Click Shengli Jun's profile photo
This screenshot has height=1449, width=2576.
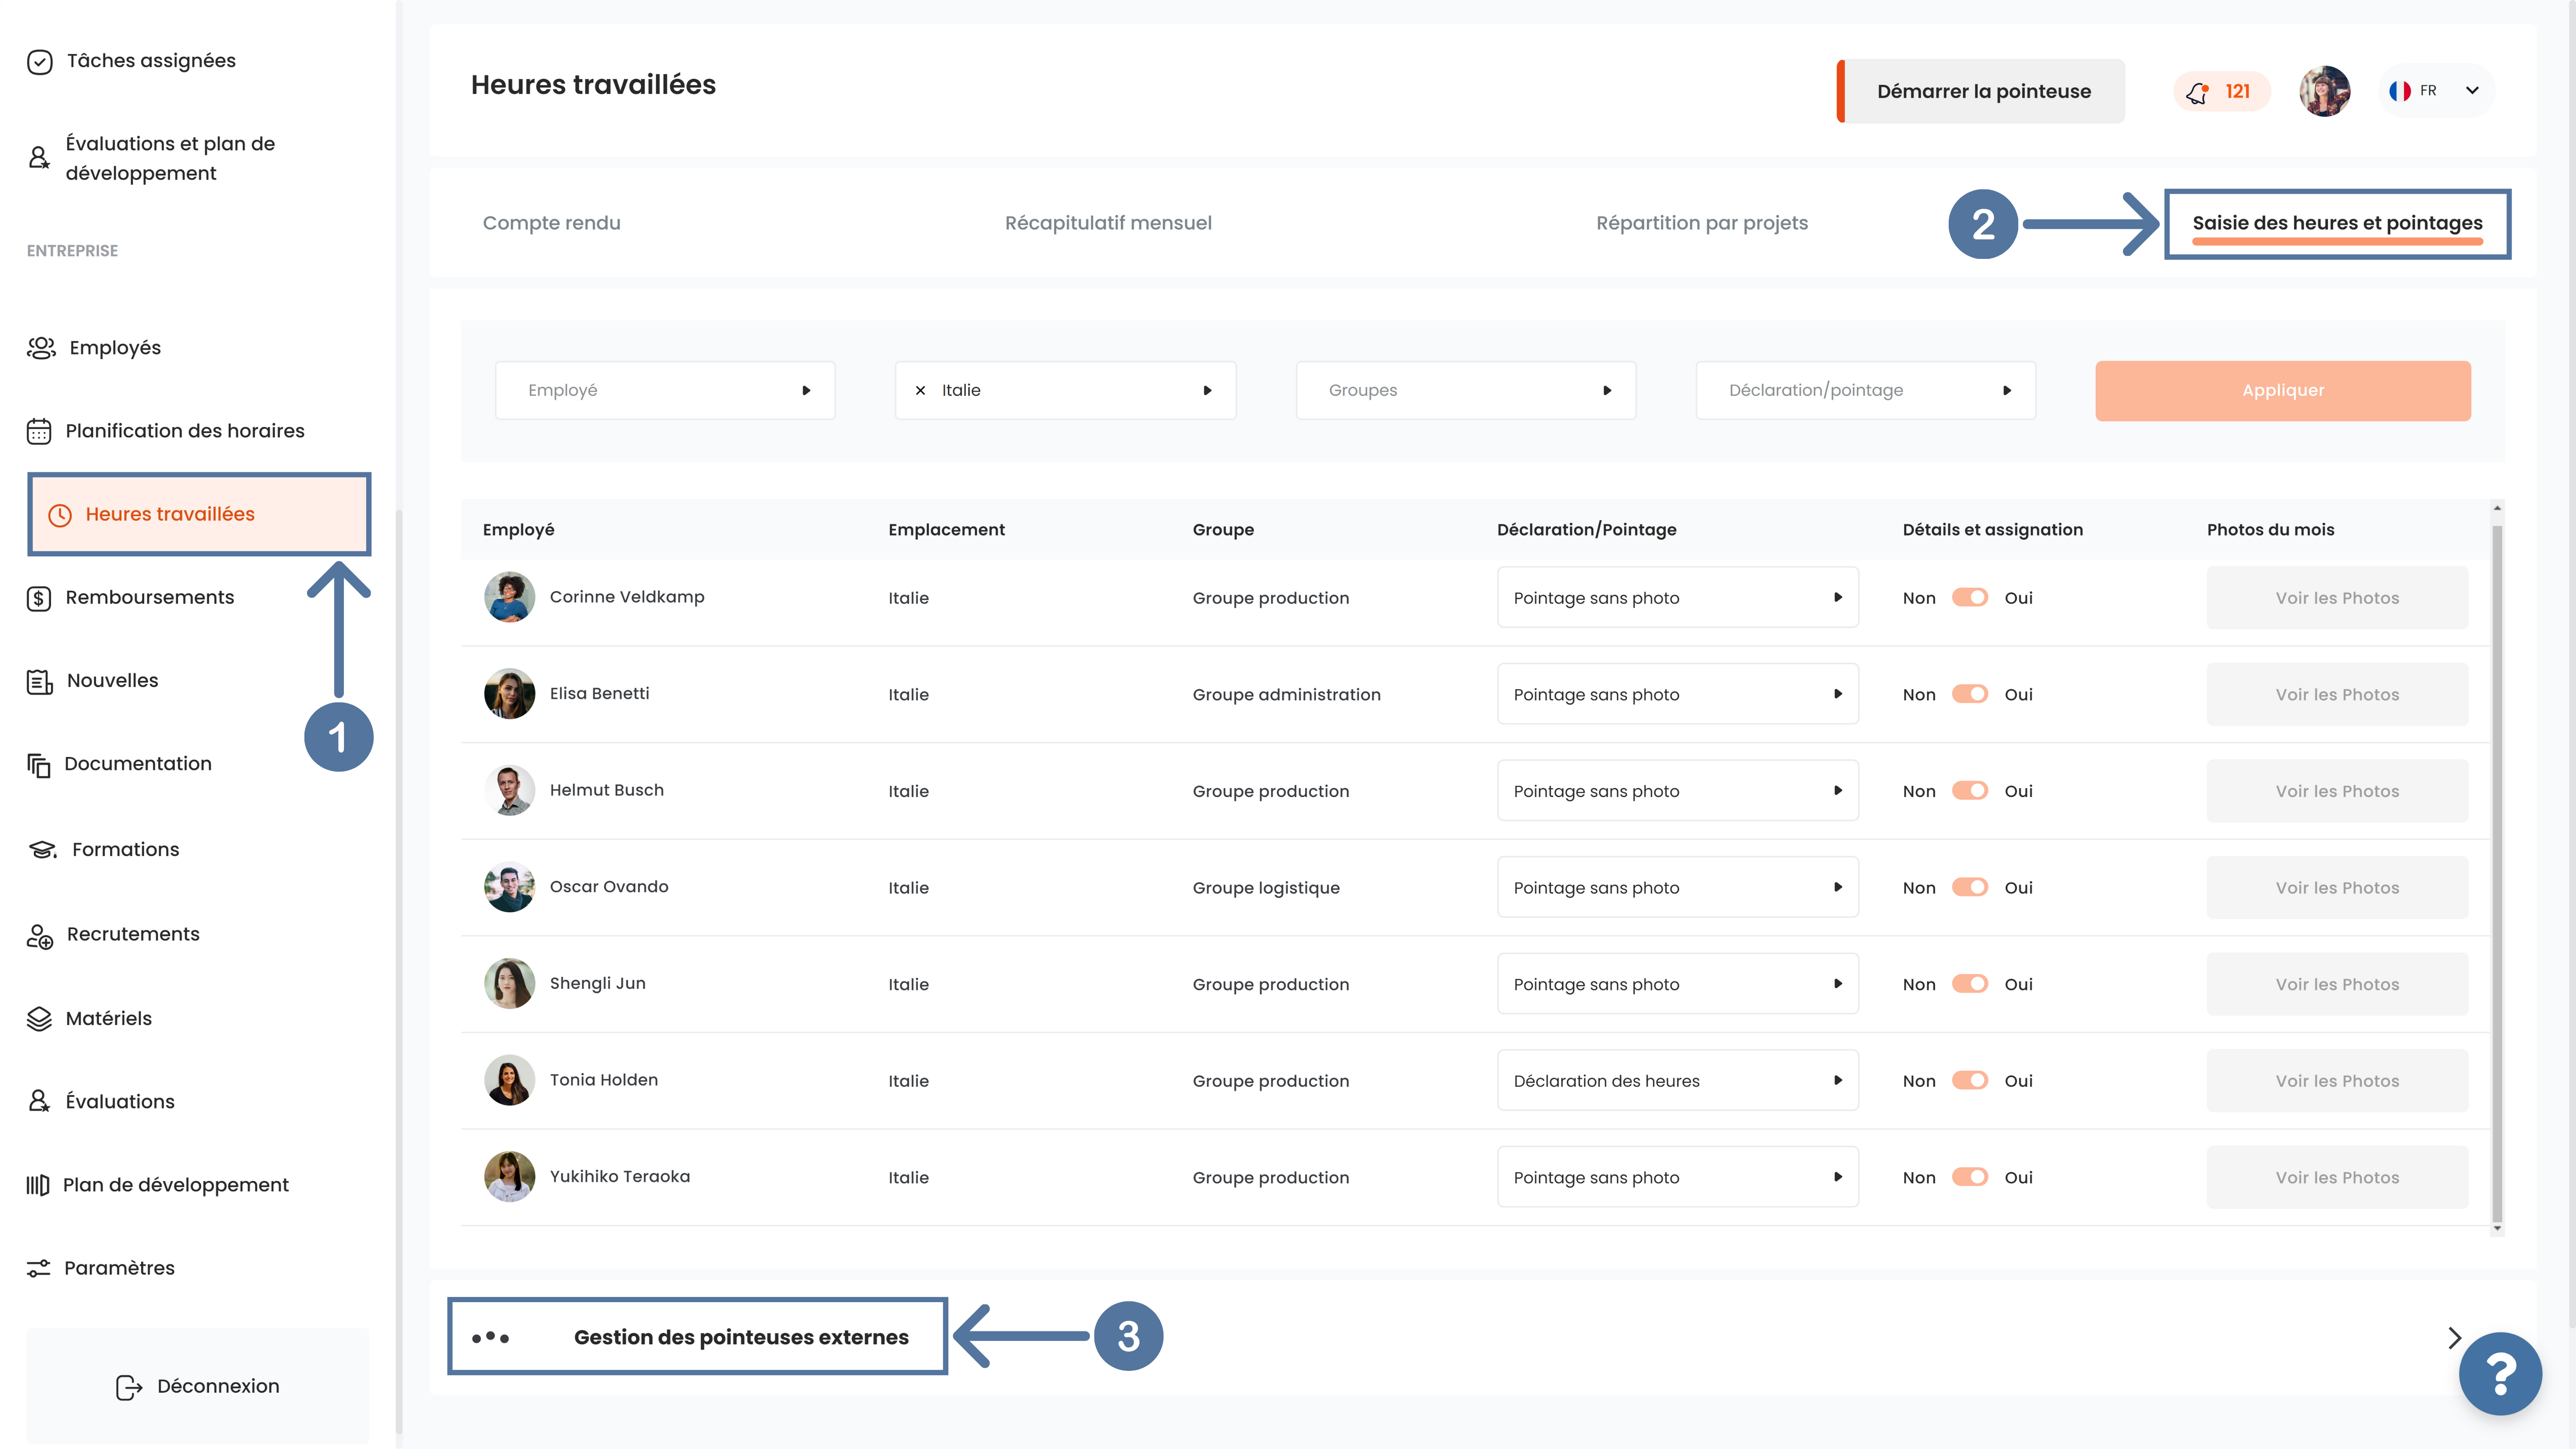(x=509, y=984)
